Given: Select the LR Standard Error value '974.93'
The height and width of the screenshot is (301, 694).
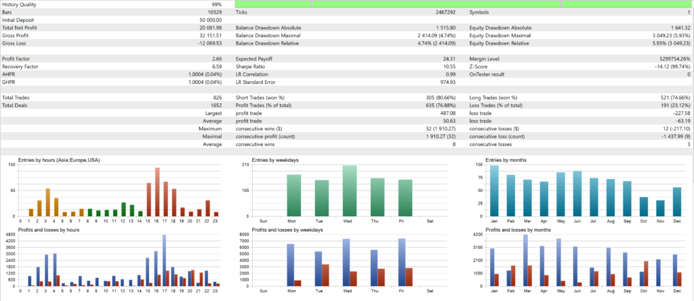Looking at the screenshot, I should (449, 82).
